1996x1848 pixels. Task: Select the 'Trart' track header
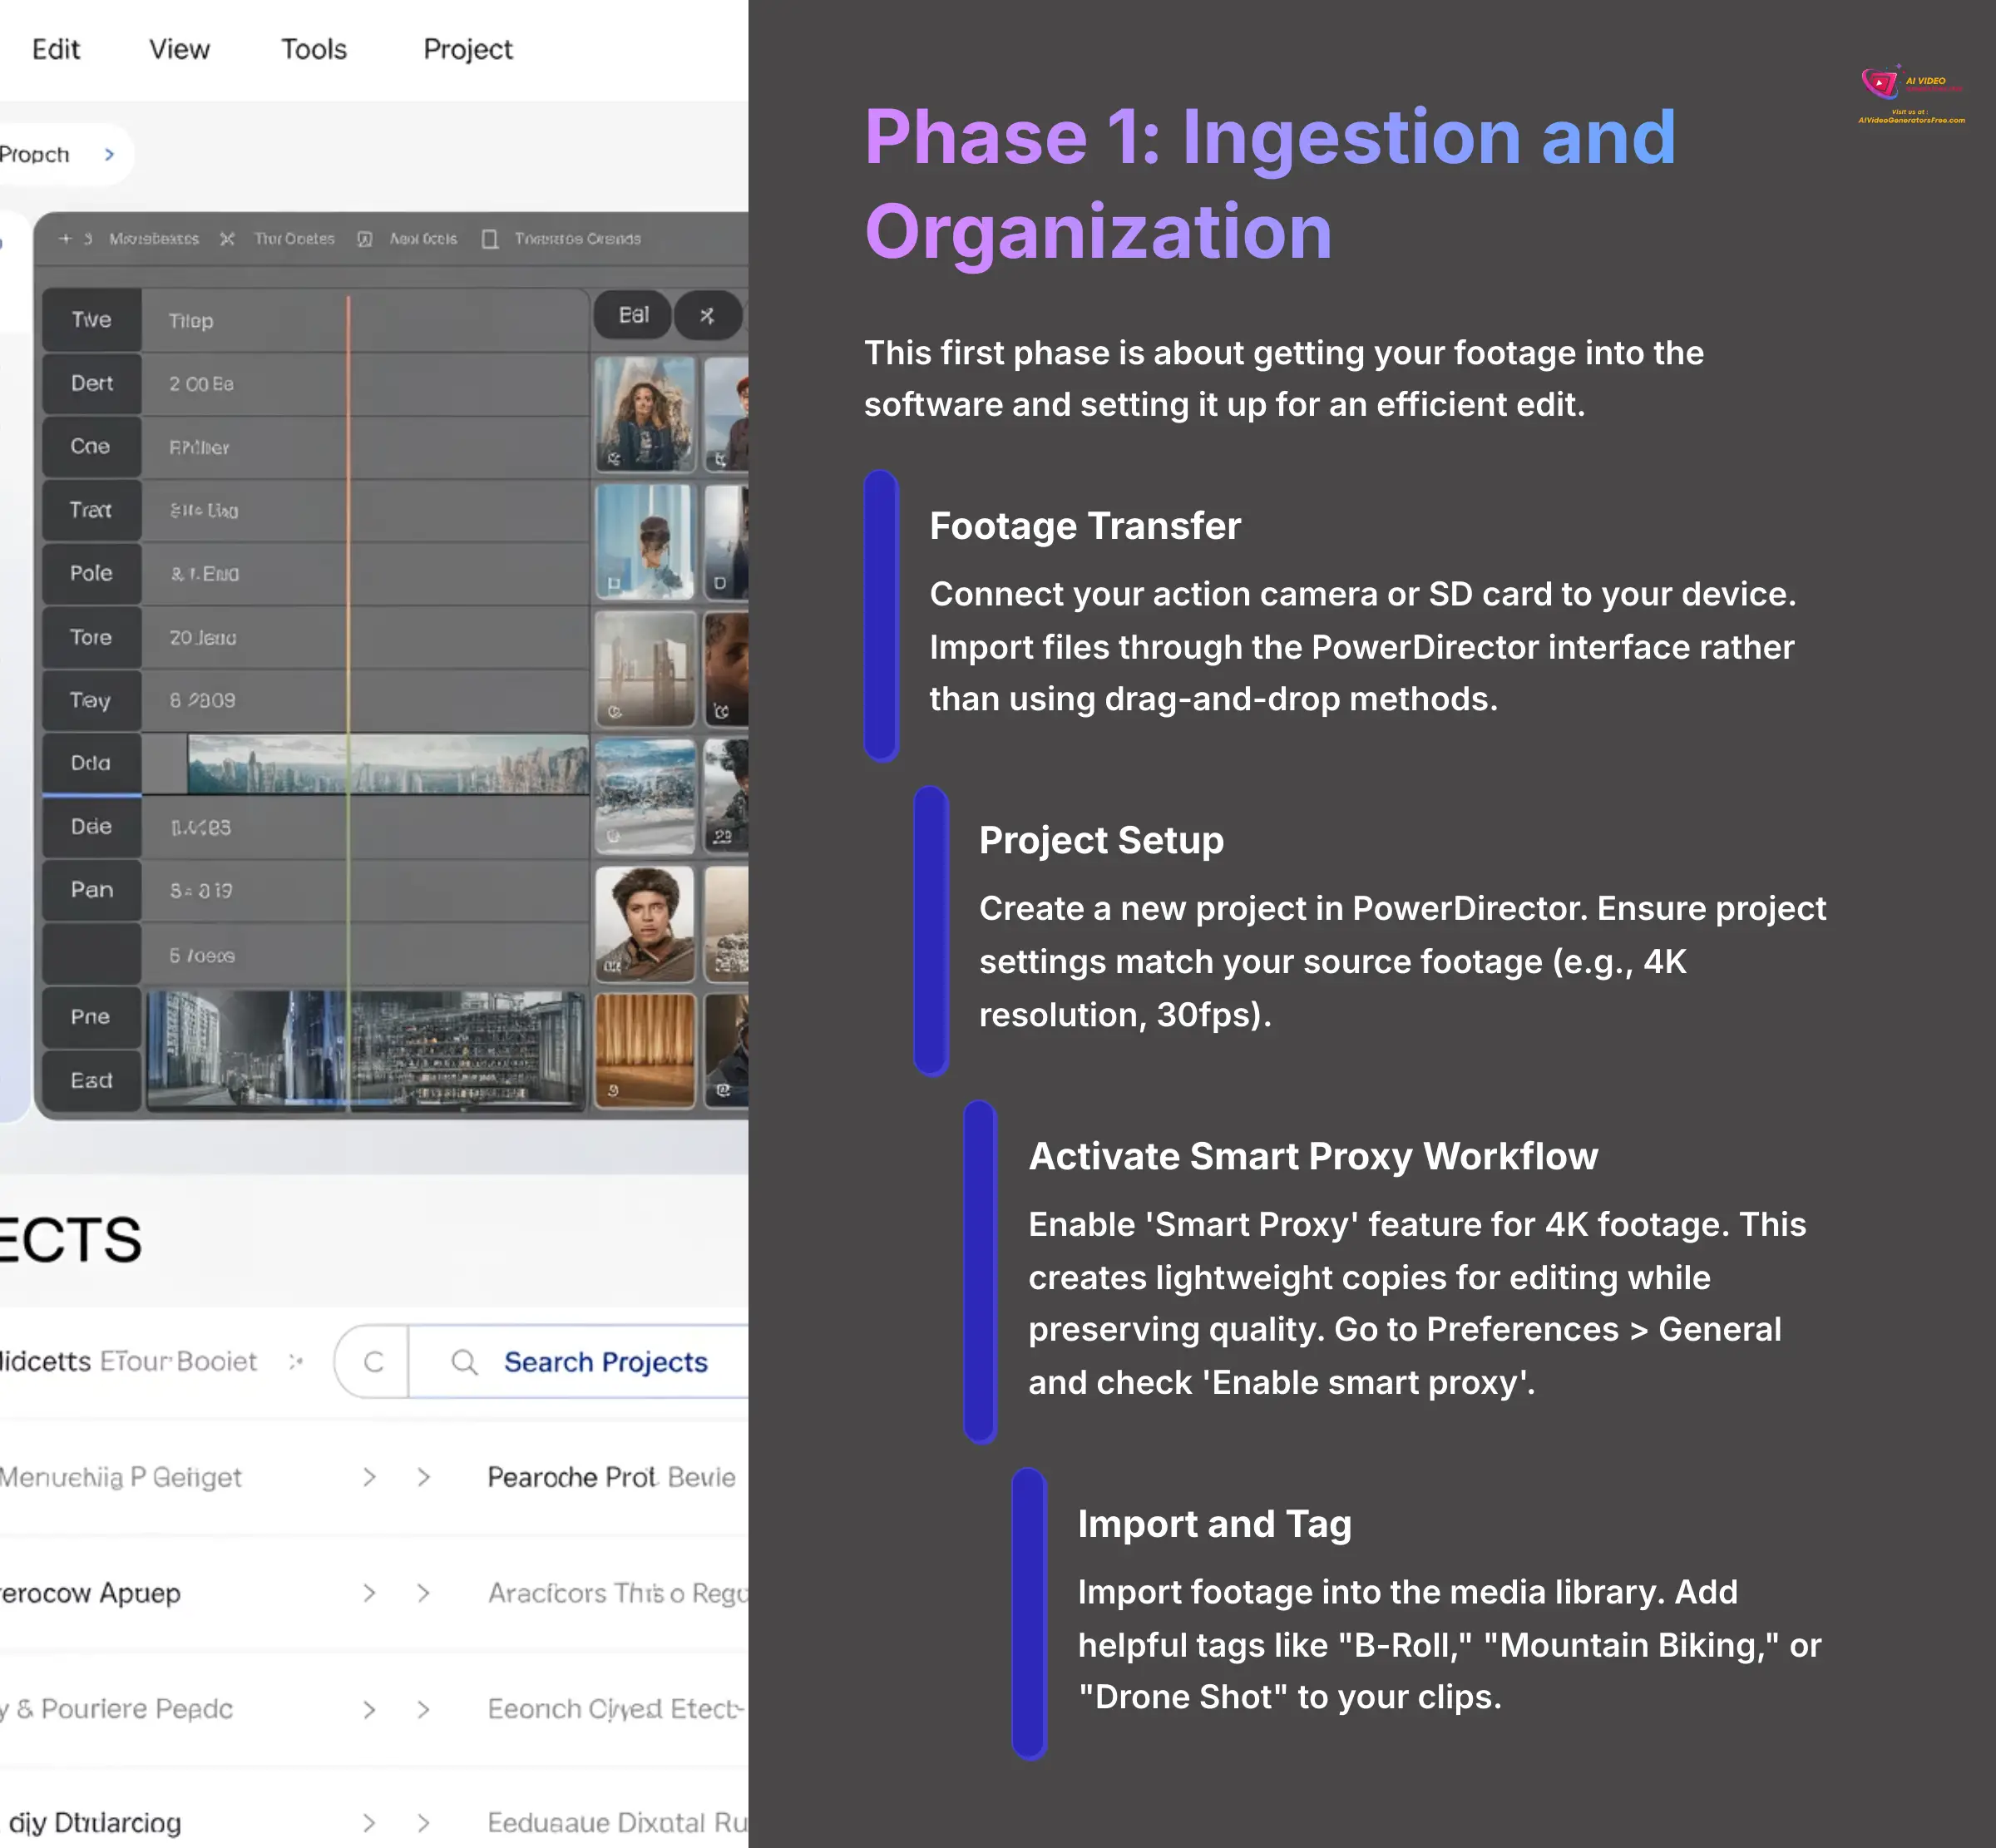coord(91,510)
